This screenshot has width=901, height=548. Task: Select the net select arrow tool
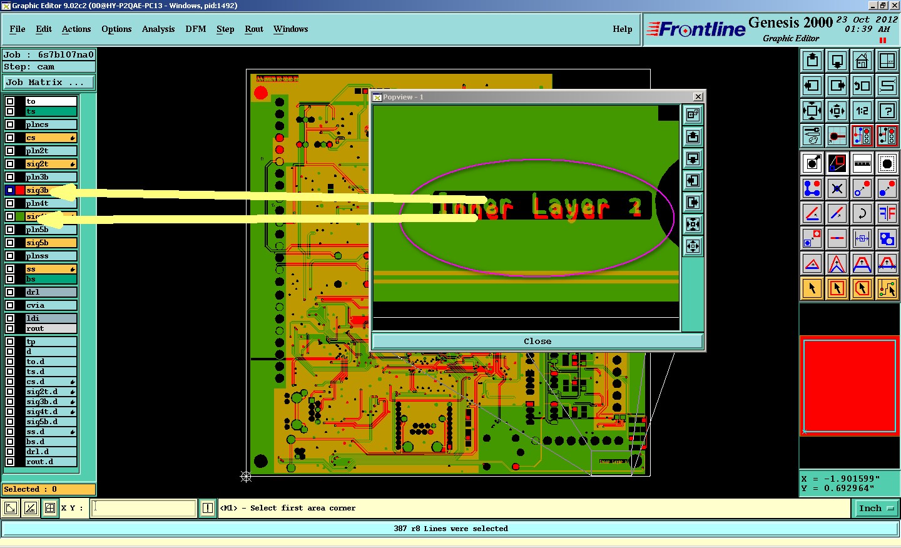tap(887, 288)
